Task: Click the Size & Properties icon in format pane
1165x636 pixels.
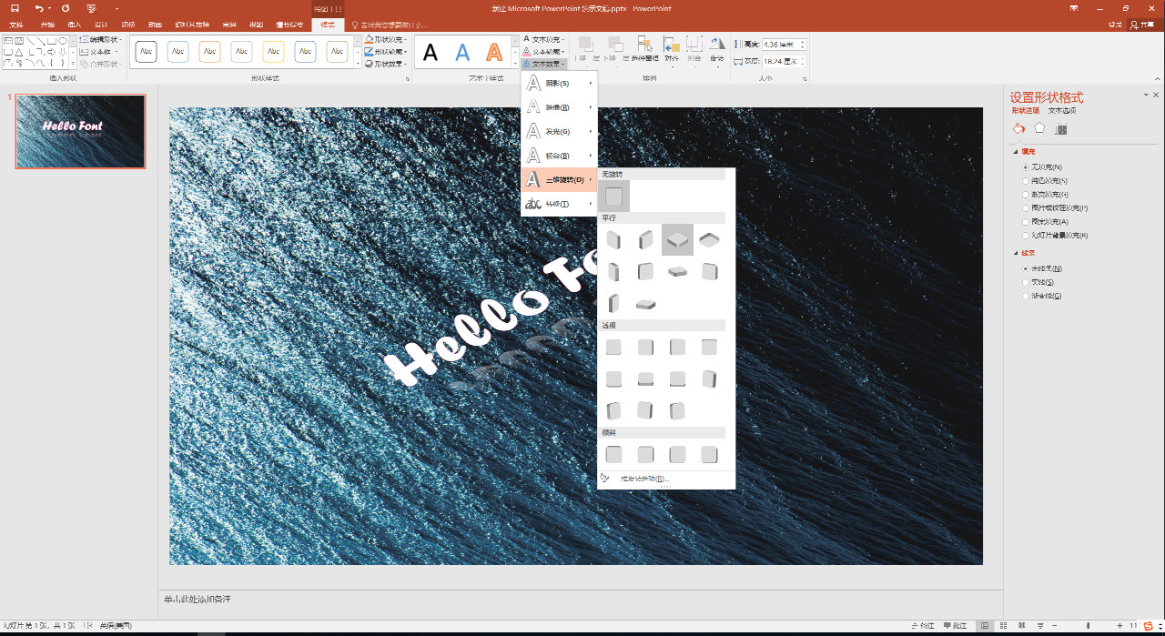Action: (1060, 129)
